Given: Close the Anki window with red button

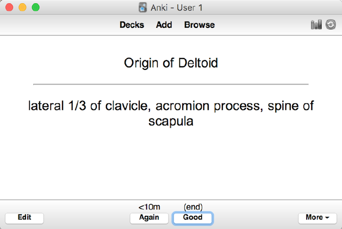Looking at the screenshot, I should tap(9, 7).
